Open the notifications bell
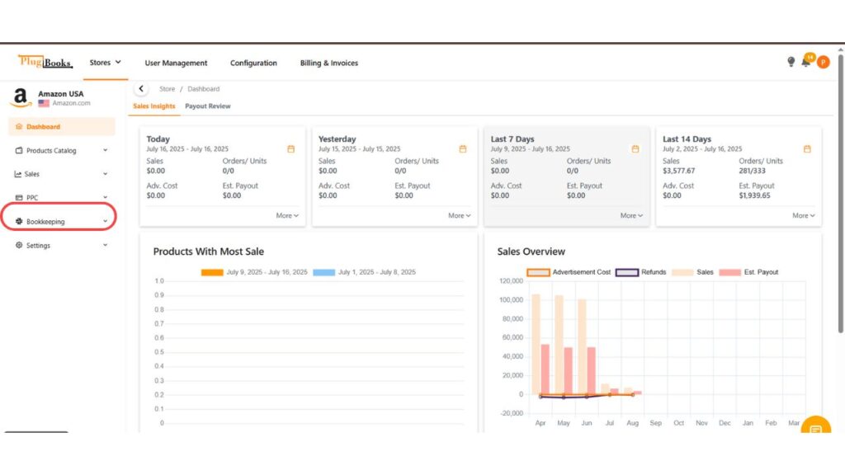 [805, 62]
